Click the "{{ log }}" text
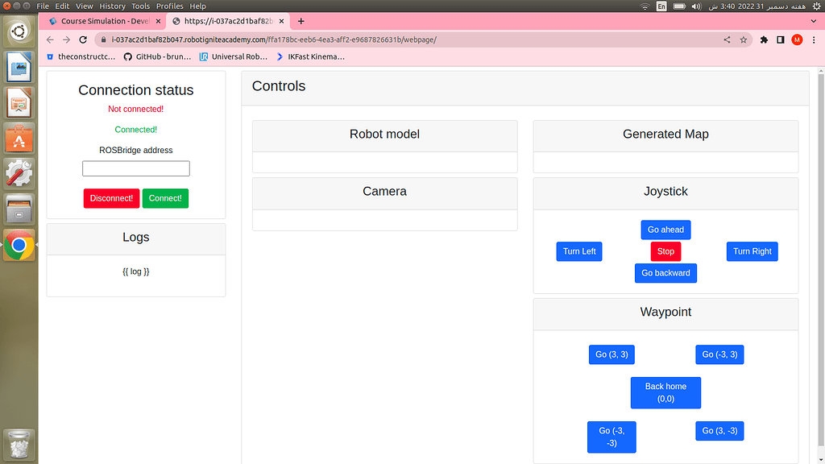This screenshot has height=464, width=825. 135,271
